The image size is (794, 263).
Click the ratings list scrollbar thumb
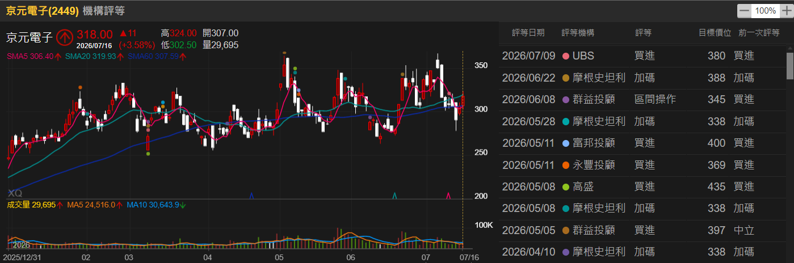789,66
